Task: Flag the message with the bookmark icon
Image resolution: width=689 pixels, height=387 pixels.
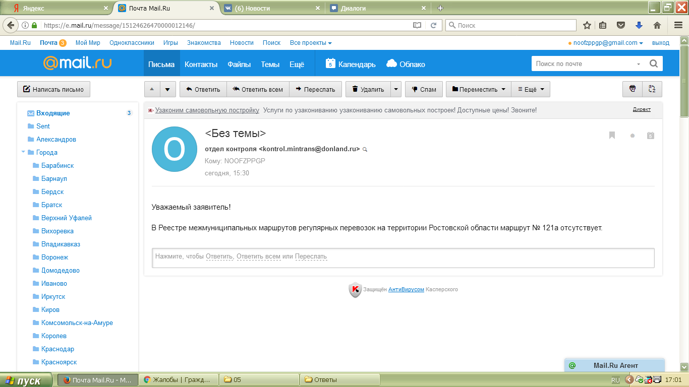Action: 612,135
